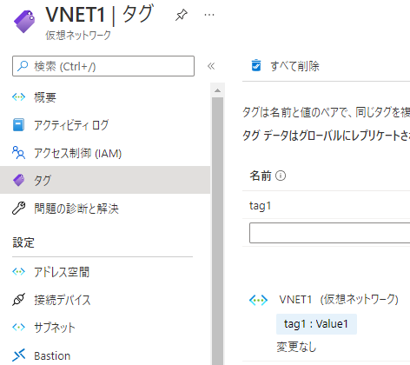This screenshot has height=365, width=410.
Task: Click すべて削除 delete all button
Action: 286,66
